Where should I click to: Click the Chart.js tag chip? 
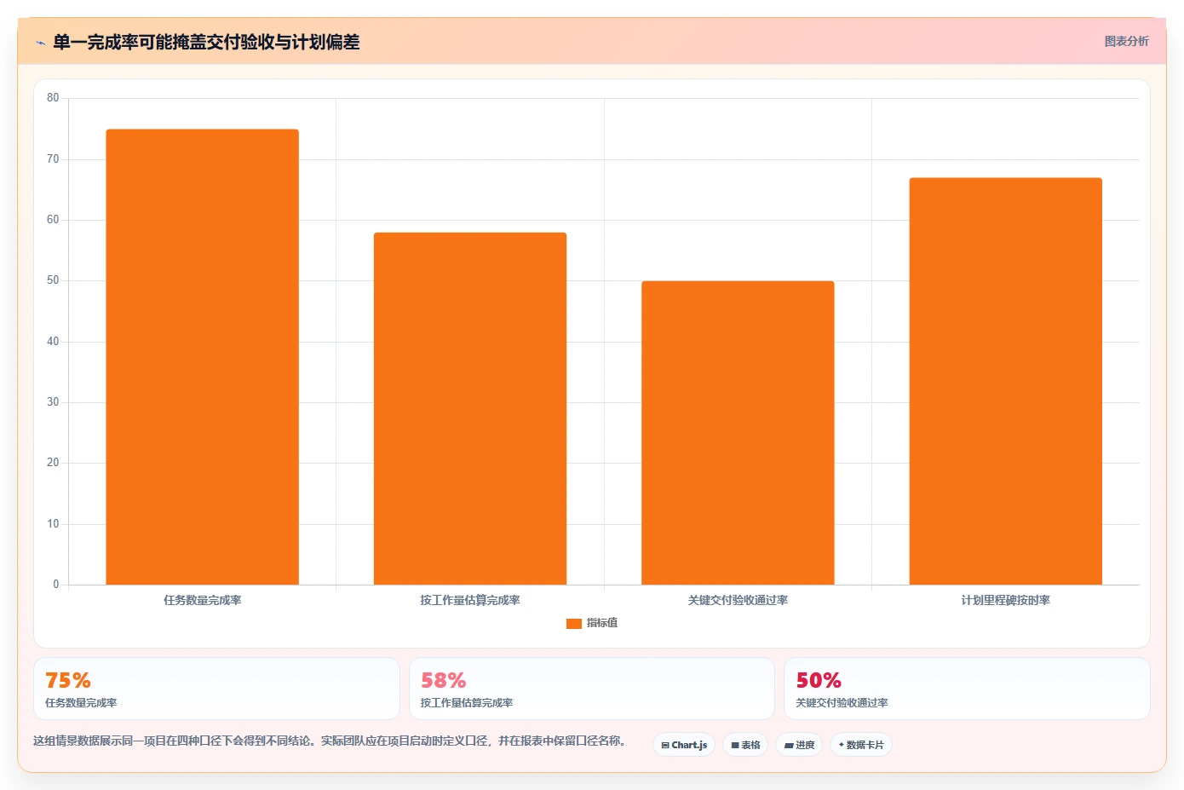tap(684, 745)
